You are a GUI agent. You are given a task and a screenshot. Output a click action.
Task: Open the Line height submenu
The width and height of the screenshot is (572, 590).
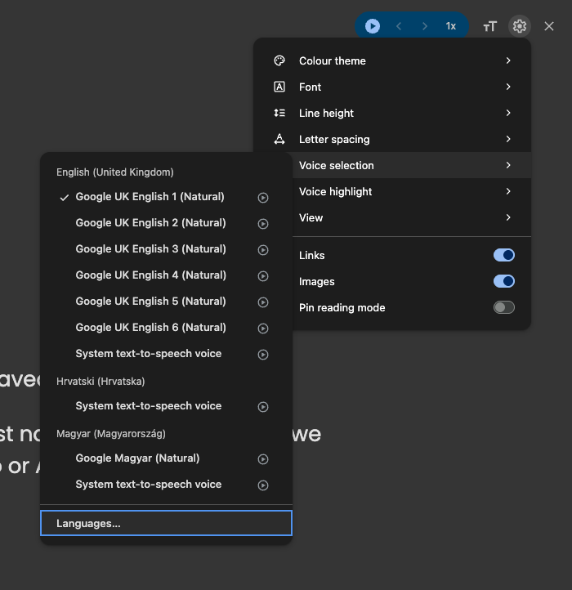(x=392, y=113)
